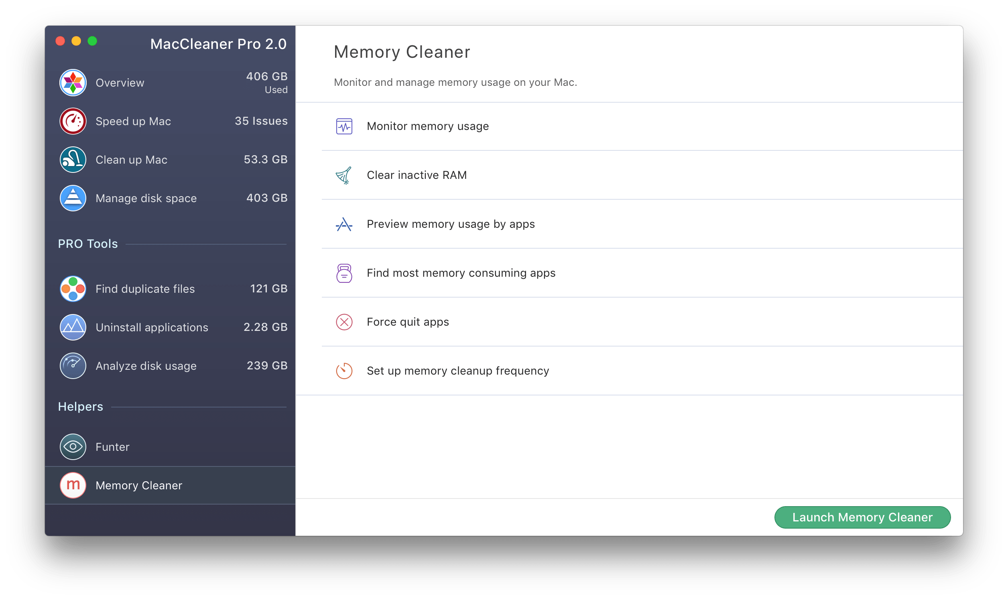Select Memory Cleaner from Helpers section

(x=139, y=486)
